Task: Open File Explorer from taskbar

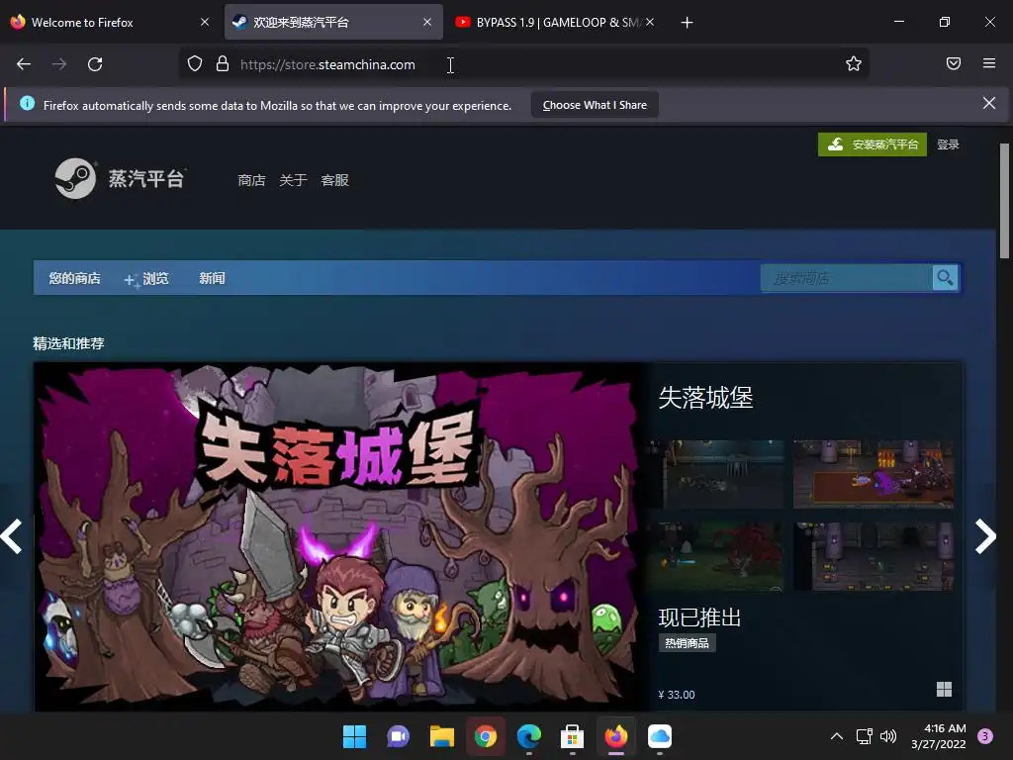Action: point(442,736)
